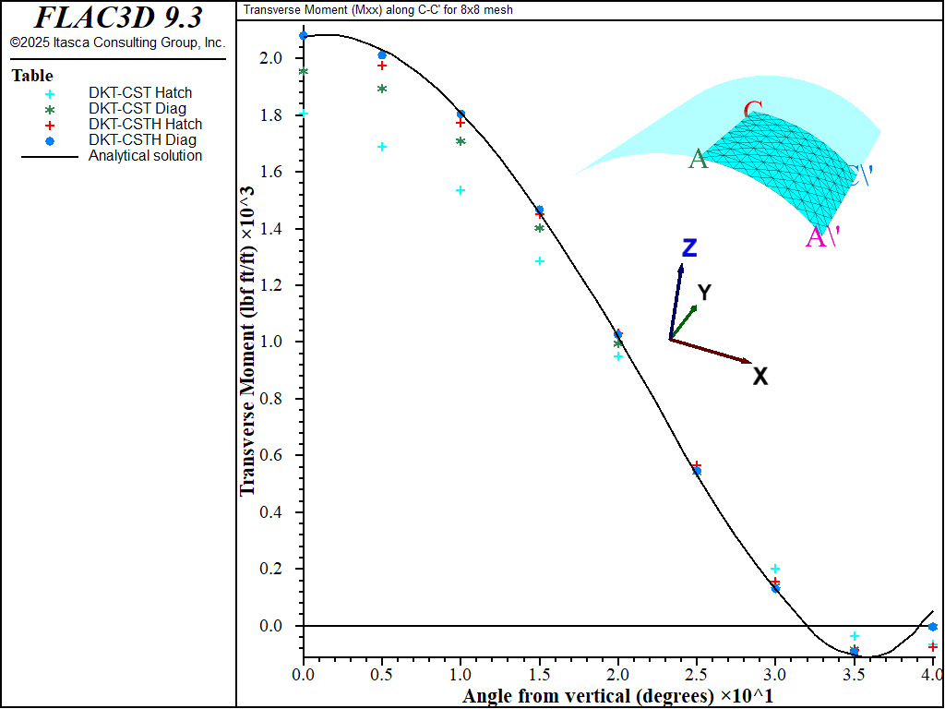This screenshot has width=945, height=709.
Task: Click the red C label on mesh
Action: coord(752,112)
